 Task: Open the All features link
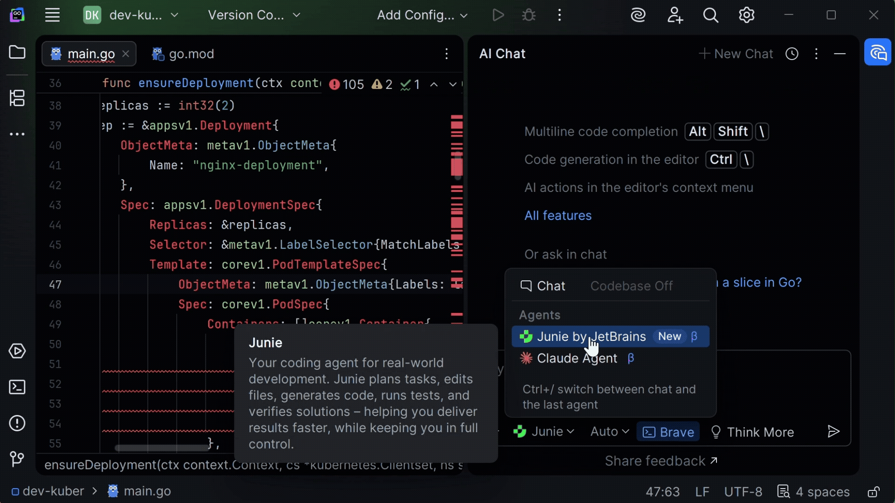pos(558,216)
